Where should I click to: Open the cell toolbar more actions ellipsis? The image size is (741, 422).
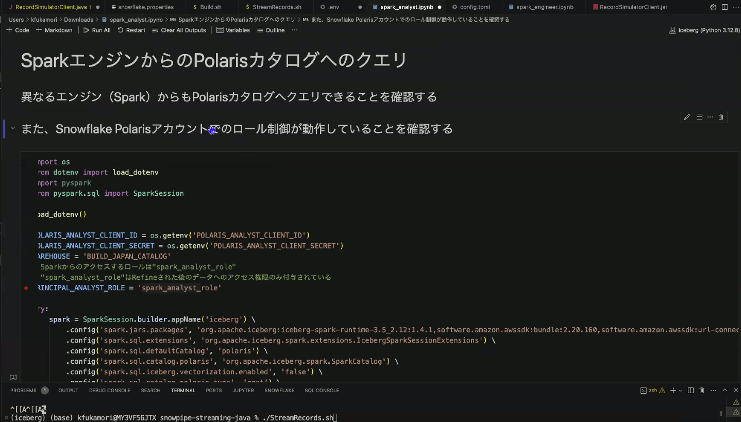click(x=710, y=117)
